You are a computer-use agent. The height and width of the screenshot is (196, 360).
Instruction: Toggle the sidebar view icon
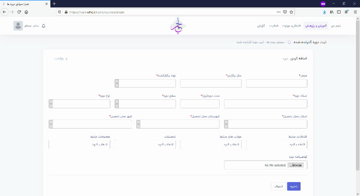tap(339, 12)
